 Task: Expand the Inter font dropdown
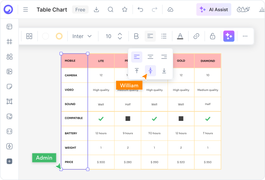click(82, 36)
